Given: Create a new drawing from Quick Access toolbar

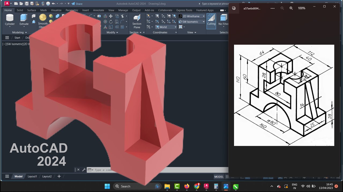Looking at the screenshot, I should (x=16, y=4).
